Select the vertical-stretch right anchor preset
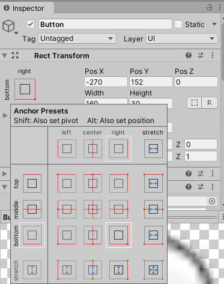The width and height of the screenshot is (224, 284). [x=118, y=270]
